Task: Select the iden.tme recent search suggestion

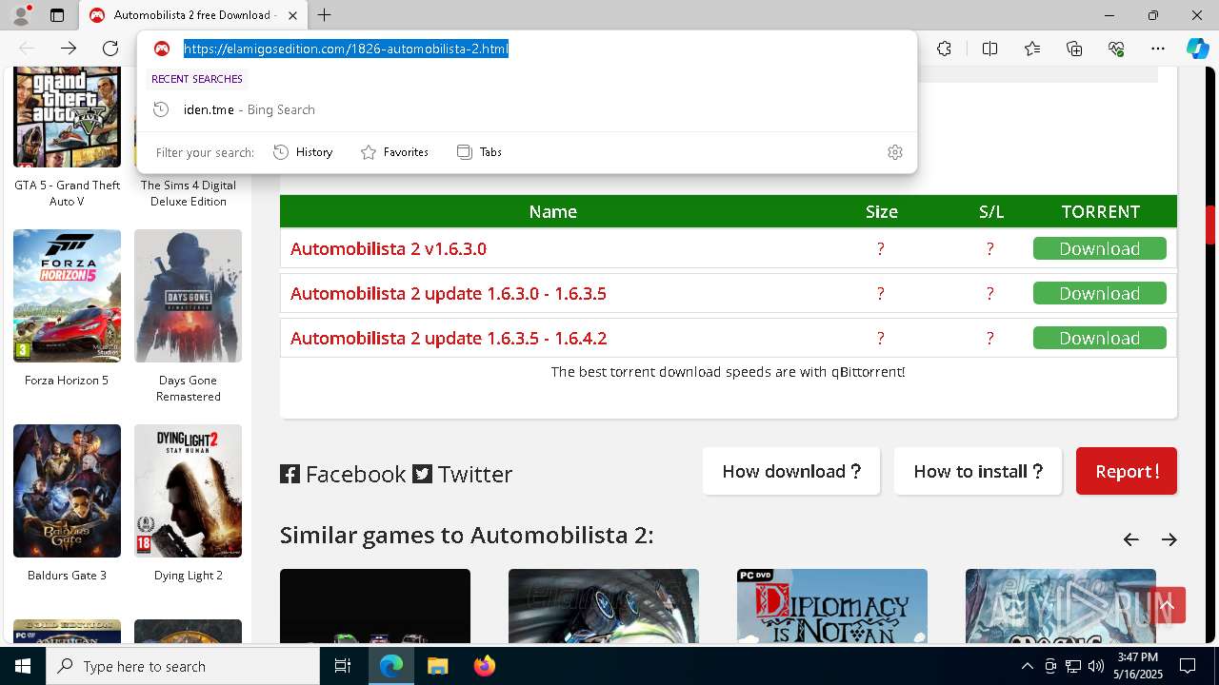Action: tap(527, 109)
